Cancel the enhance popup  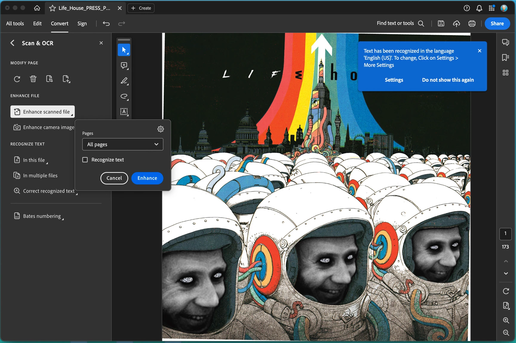pyautogui.click(x=114, y=178)
